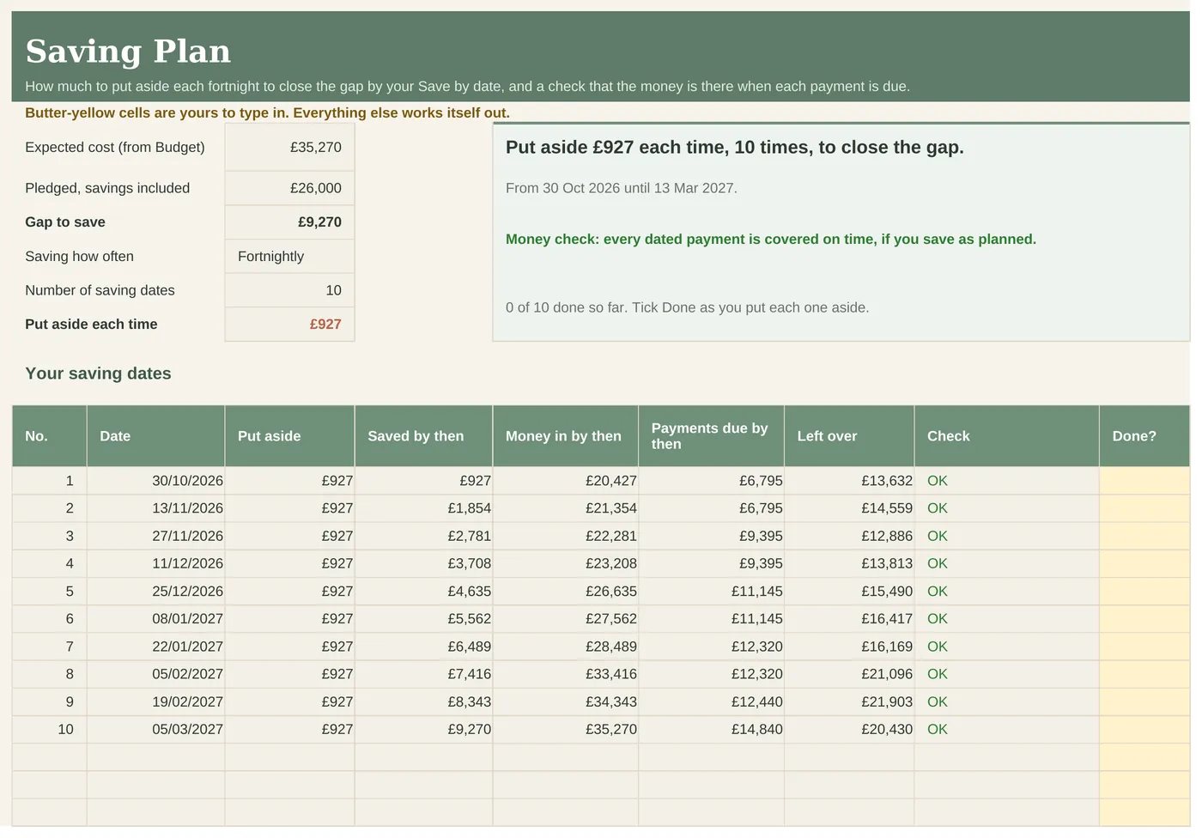The height and width of the screenshot is (838, 1202).
Task: Select the Pledged amount £26,000 cell
Action: (289, 188)
